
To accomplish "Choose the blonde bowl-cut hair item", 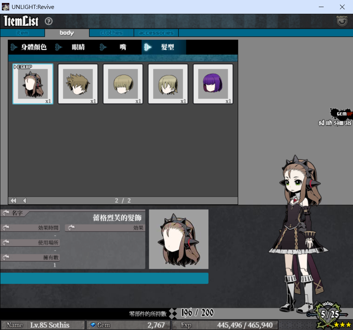I will coord(123,84).
